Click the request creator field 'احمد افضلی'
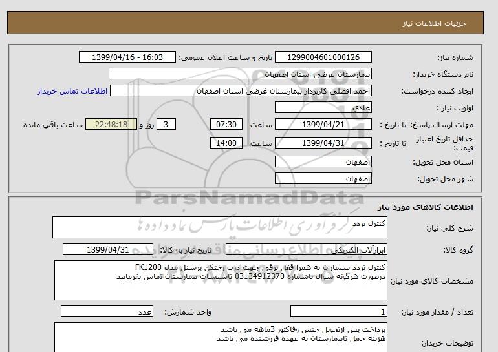Screen dimensions: 498x352 241,90
